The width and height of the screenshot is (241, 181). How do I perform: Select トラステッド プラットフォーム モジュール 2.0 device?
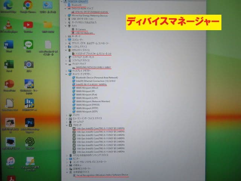(92, 54)
